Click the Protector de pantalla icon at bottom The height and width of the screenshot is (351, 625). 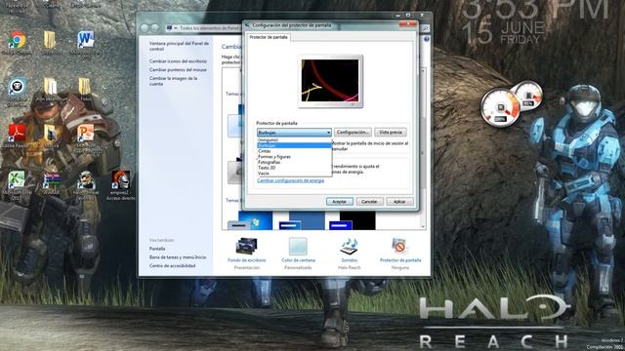tap(399, 247)
